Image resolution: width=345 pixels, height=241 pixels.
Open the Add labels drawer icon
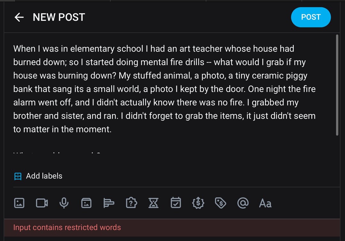click(18, 176)
